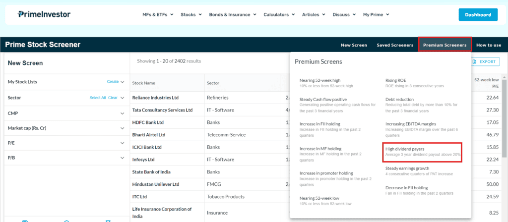Select Nearing 52-week low screen
The width and height of the screenshot is (508, 222).
click(325, 201)
